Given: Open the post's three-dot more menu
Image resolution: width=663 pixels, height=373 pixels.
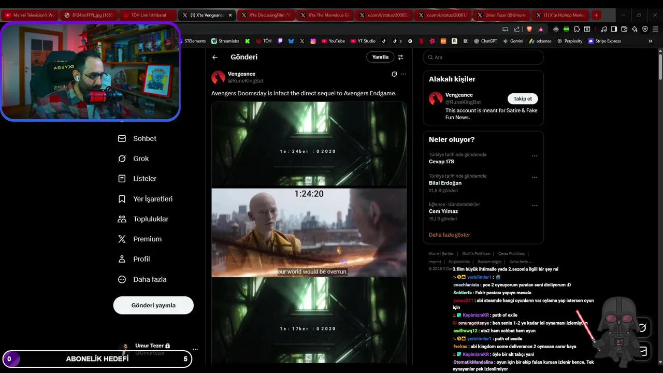Looking at the screenshot, I should [x=403, y=74].
